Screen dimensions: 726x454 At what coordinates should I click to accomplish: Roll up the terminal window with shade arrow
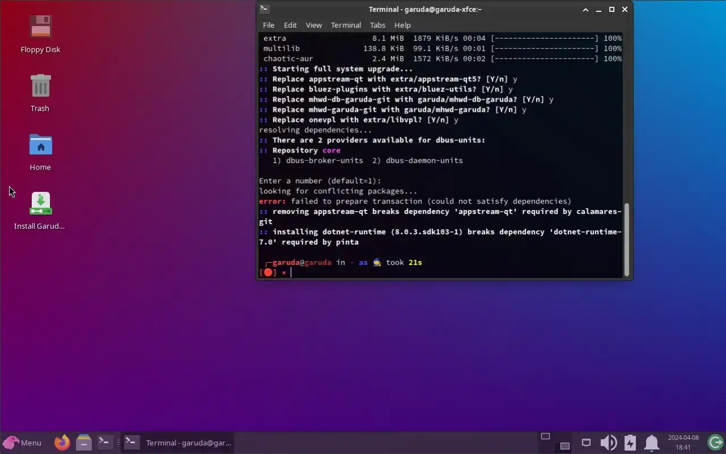point(586,10)
